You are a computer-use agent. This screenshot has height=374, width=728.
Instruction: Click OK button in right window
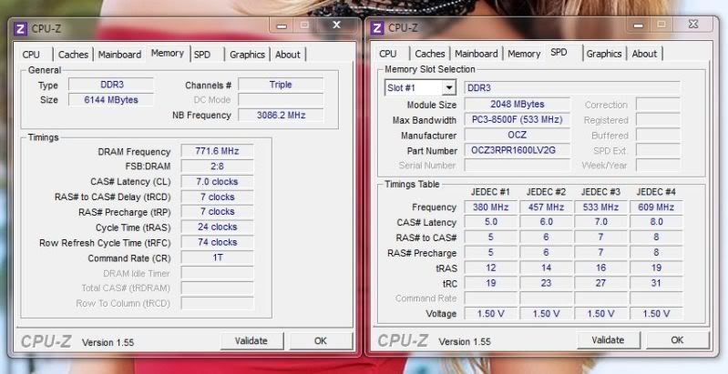point(677,340)
